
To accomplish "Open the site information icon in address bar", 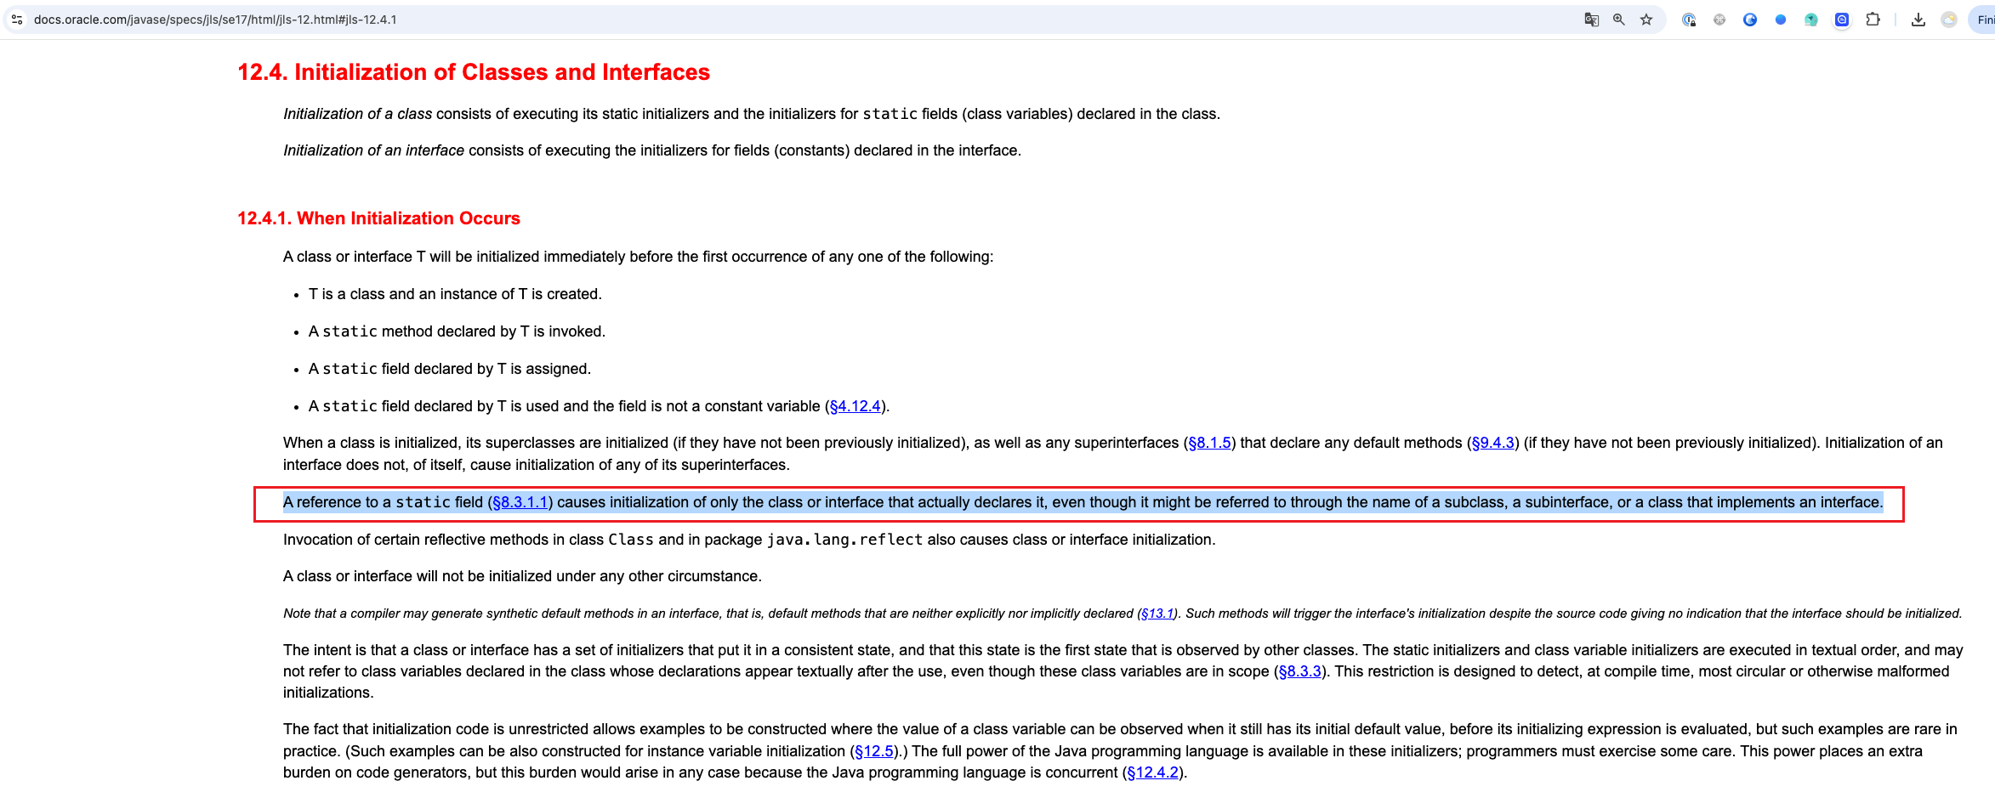I will (17, 20).
